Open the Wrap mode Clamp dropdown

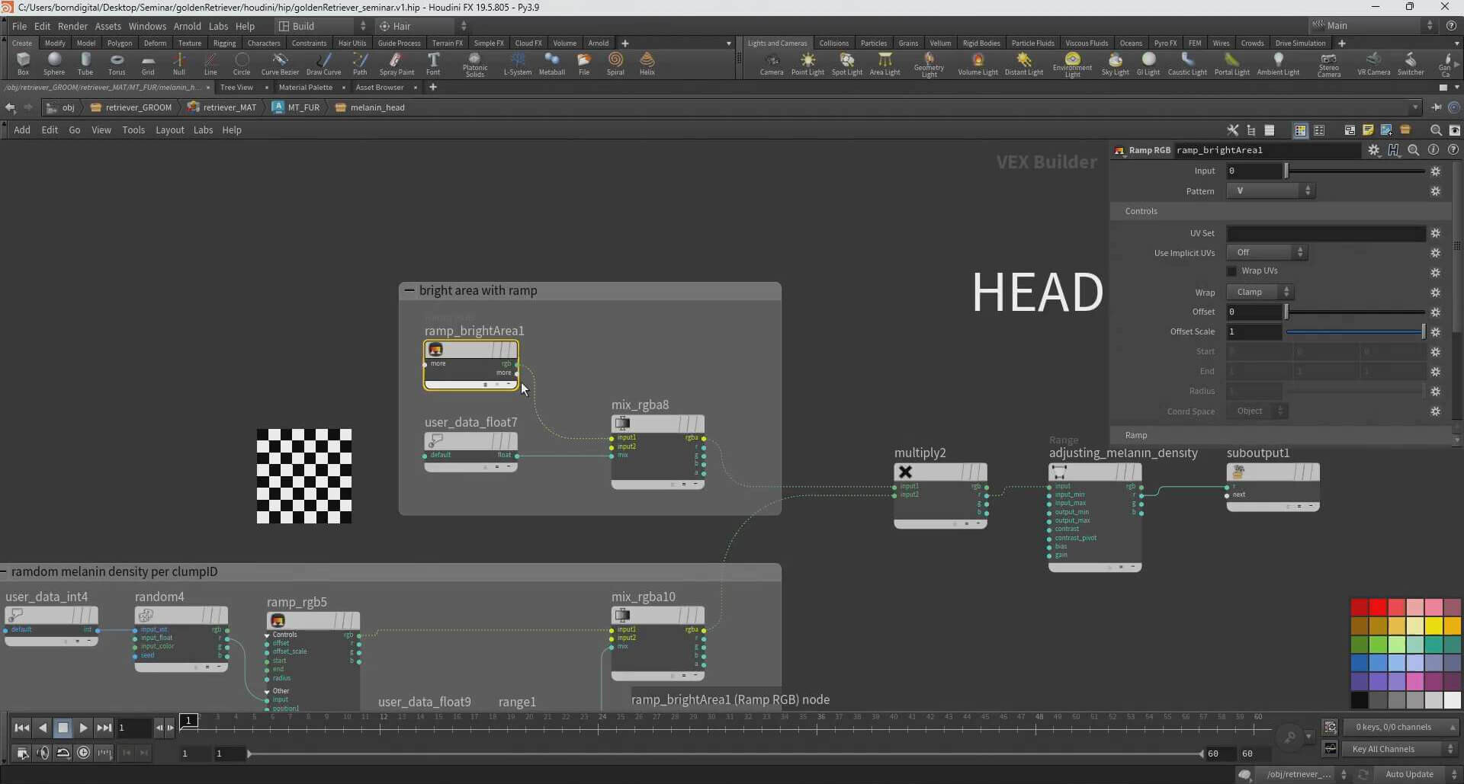pos(1260,292)
